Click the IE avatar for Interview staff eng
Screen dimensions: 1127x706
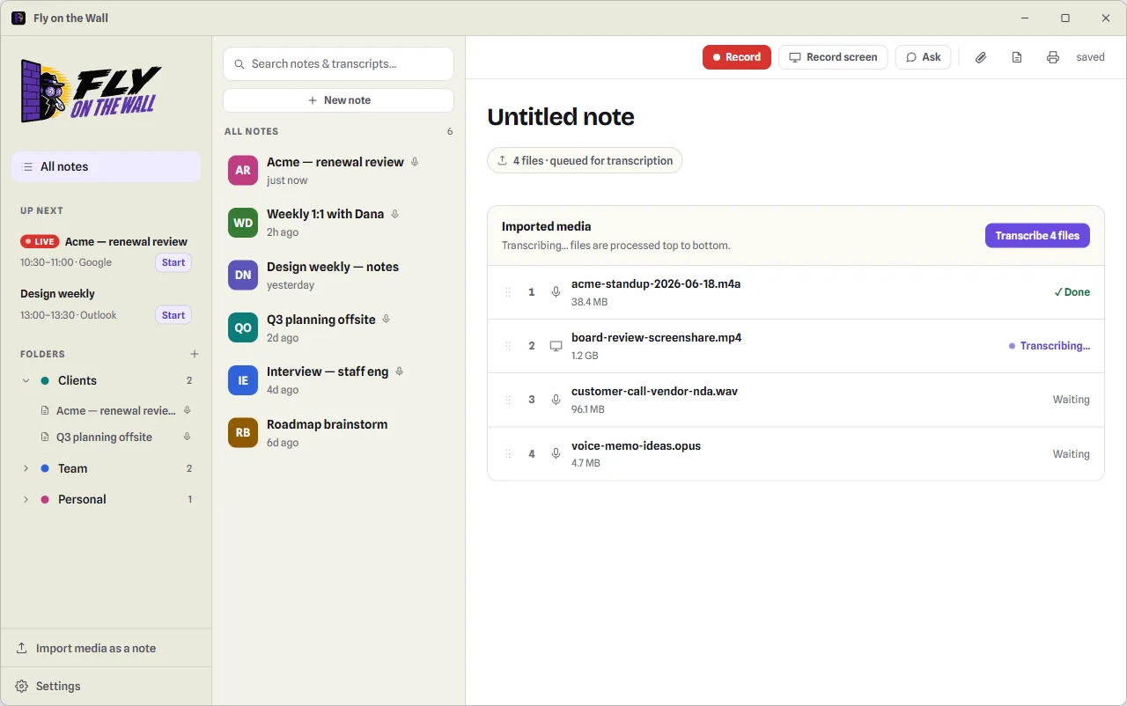(243, 380)
